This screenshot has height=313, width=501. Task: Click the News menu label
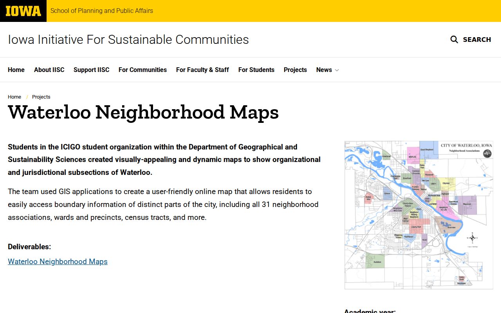324,70
